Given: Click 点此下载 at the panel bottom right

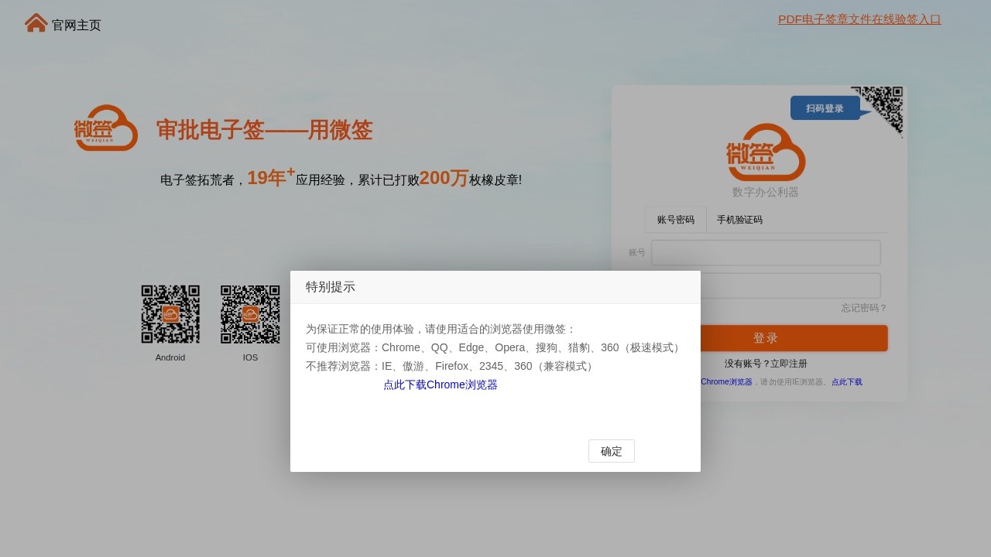Looking at the screenshot, I should (846, 381).
